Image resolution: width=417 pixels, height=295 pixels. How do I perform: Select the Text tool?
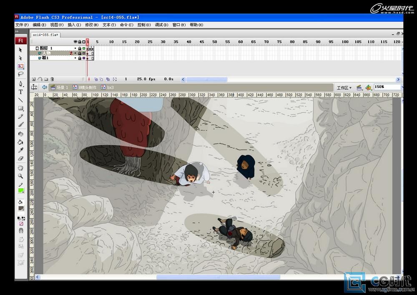tap(20, 92)
